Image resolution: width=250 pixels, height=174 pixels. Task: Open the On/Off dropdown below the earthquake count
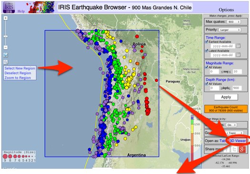click(231, 125)
